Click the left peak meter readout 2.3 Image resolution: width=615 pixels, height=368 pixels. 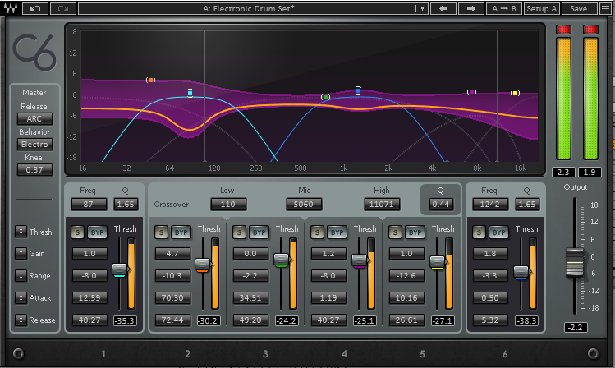[563, 172]
